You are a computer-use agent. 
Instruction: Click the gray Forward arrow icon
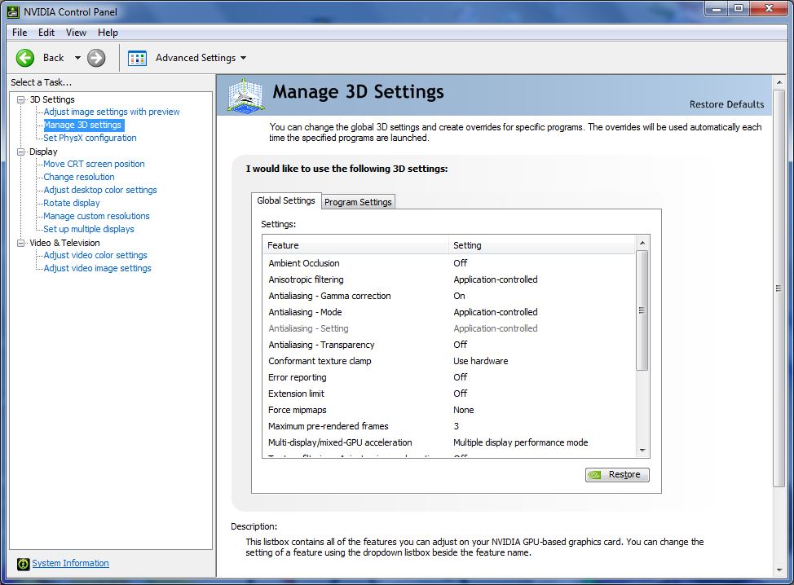click(96, 58)
